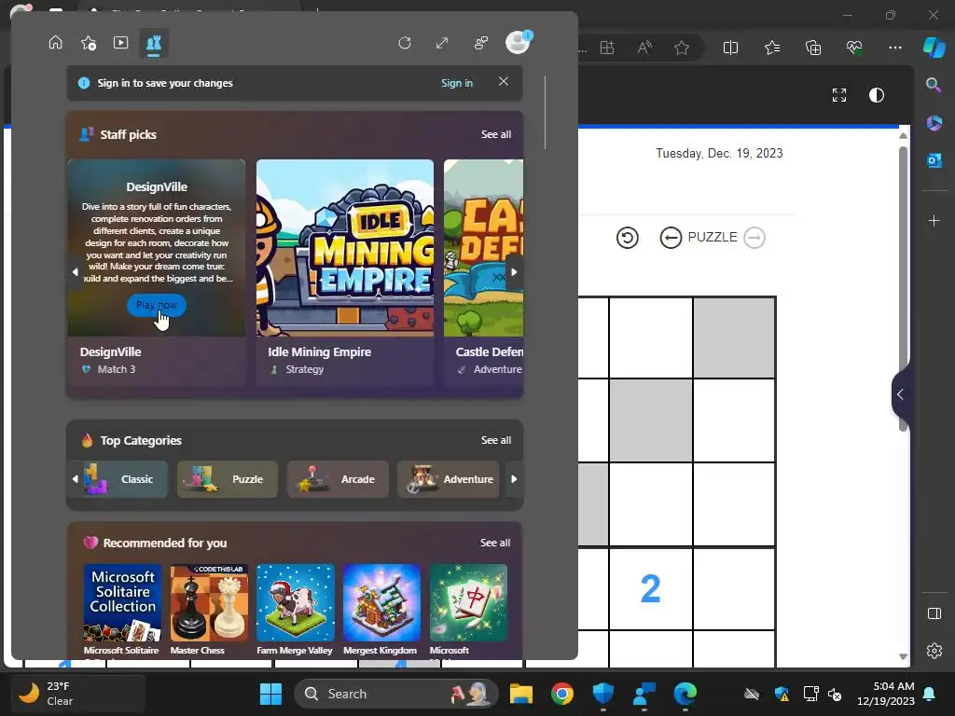Show next Staff picks

coord(514,272)
